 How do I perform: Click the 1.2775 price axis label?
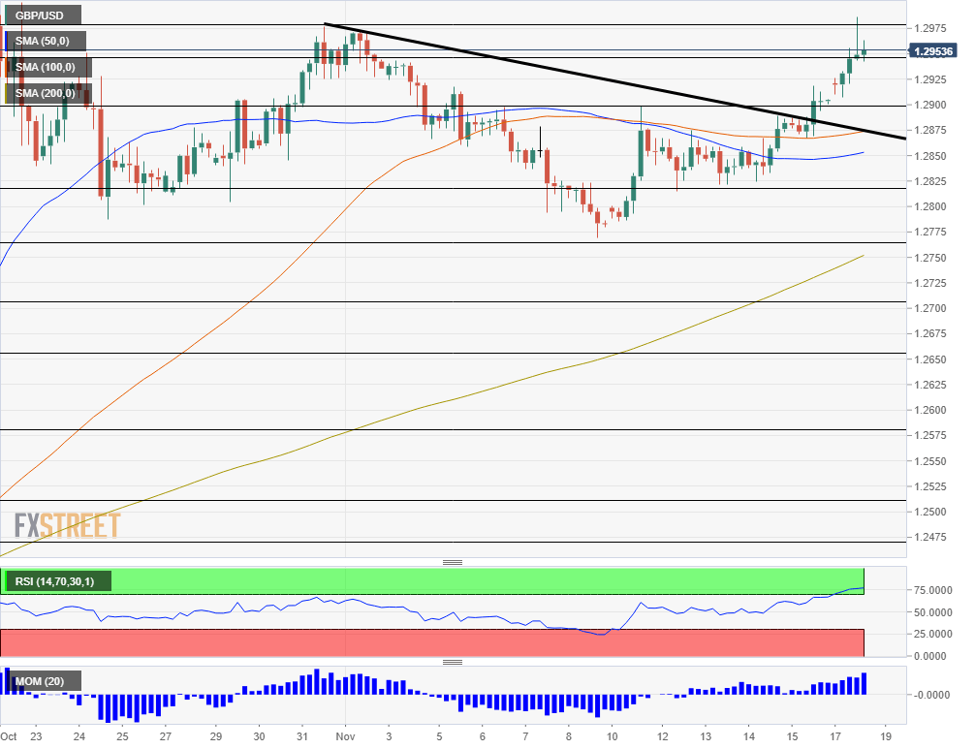coord(930,232)
